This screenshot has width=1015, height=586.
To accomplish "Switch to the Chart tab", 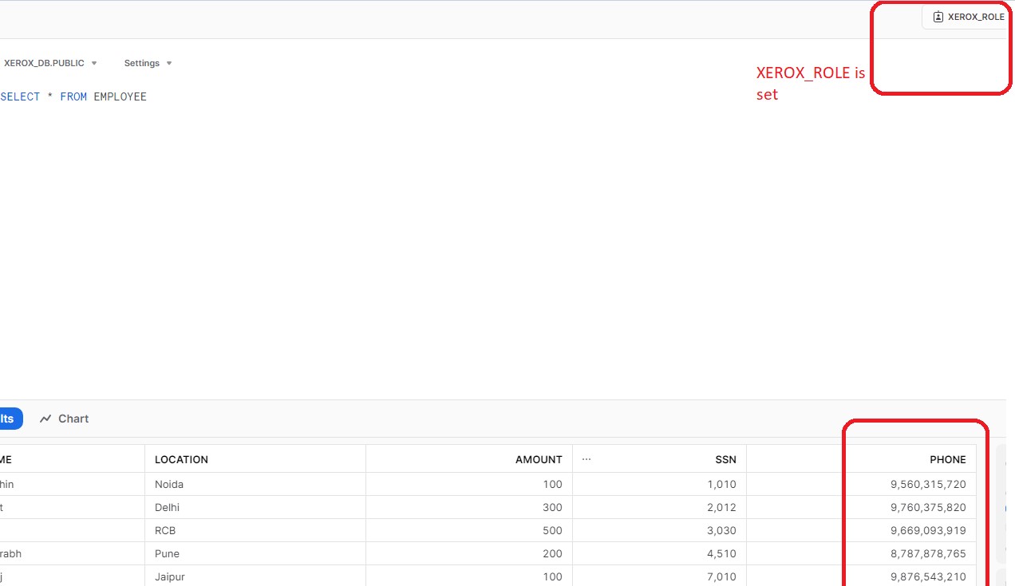I will (65, 419).
